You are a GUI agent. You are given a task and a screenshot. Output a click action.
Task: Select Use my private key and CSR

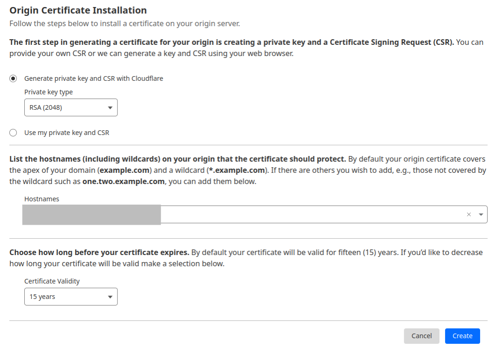[x=13, y=133]
